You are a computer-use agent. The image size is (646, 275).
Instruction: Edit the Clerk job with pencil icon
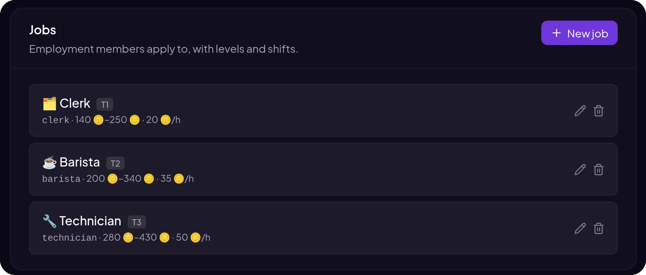click(x=580, y=111)
